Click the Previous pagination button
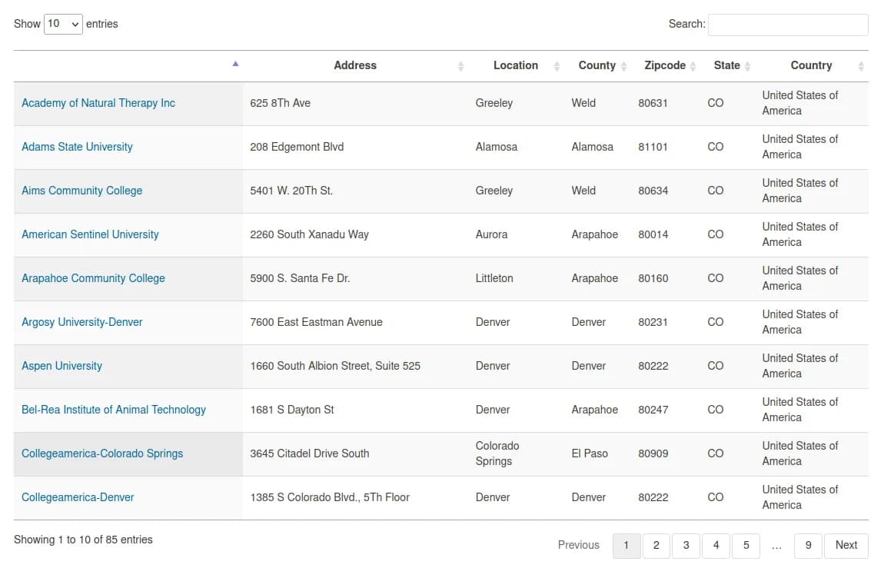The image size is (884, 568). pyautogui.click(x=578, y=546)
